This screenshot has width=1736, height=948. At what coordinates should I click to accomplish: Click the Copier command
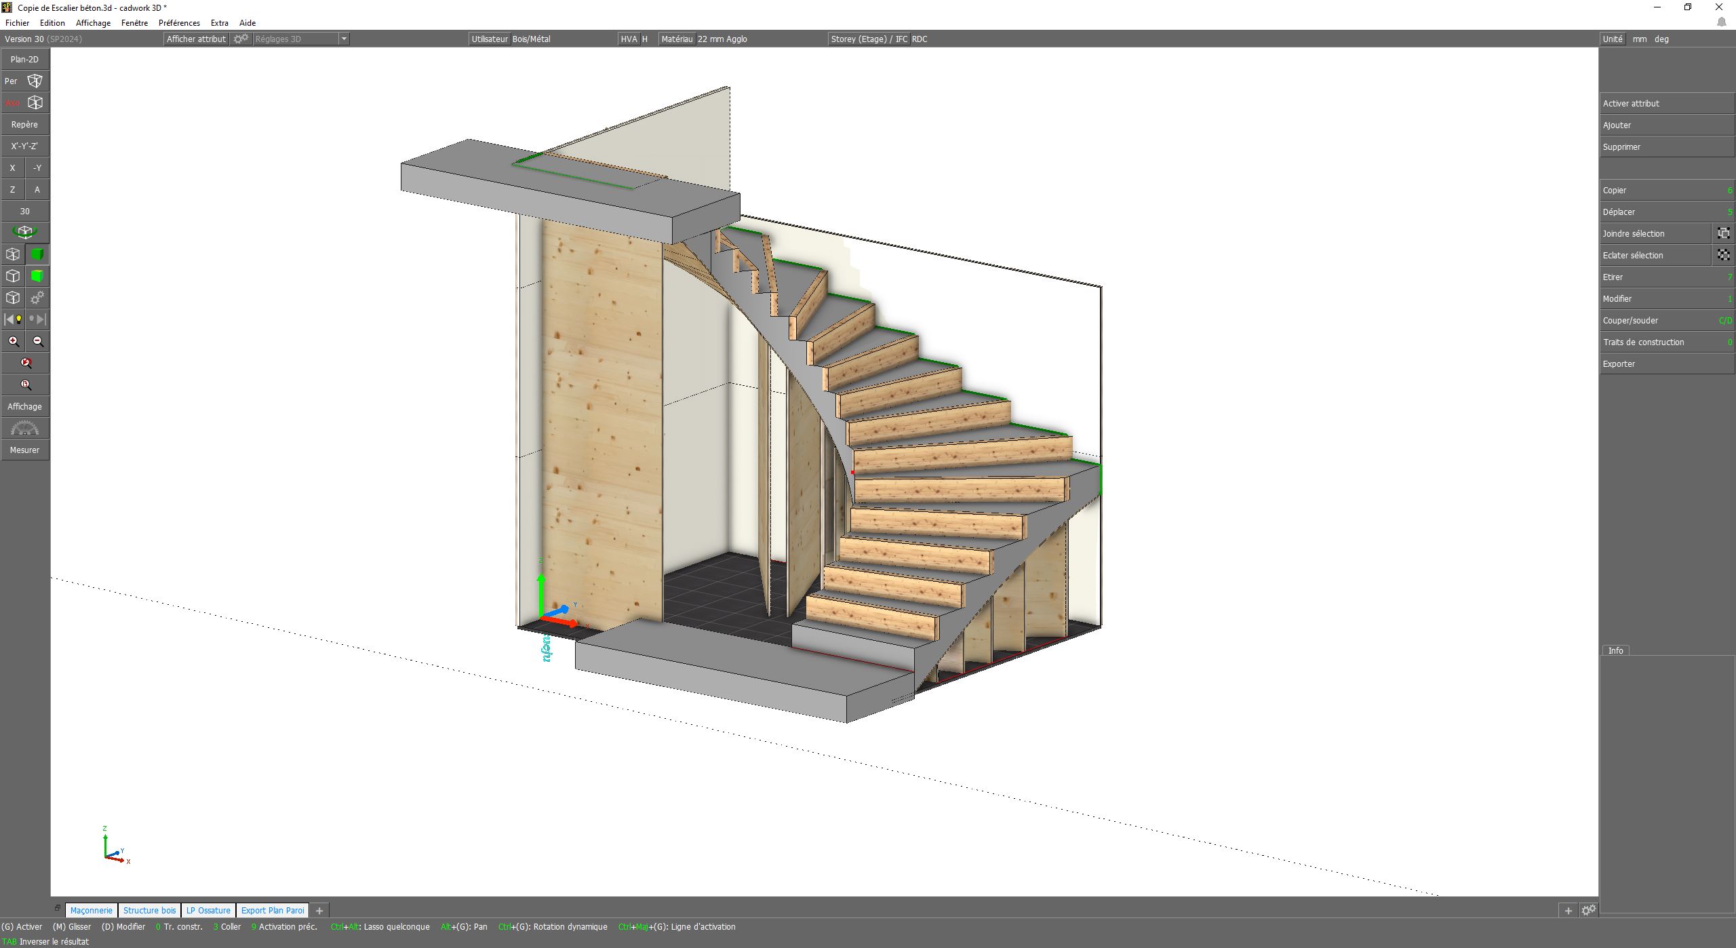point(1667,191)
